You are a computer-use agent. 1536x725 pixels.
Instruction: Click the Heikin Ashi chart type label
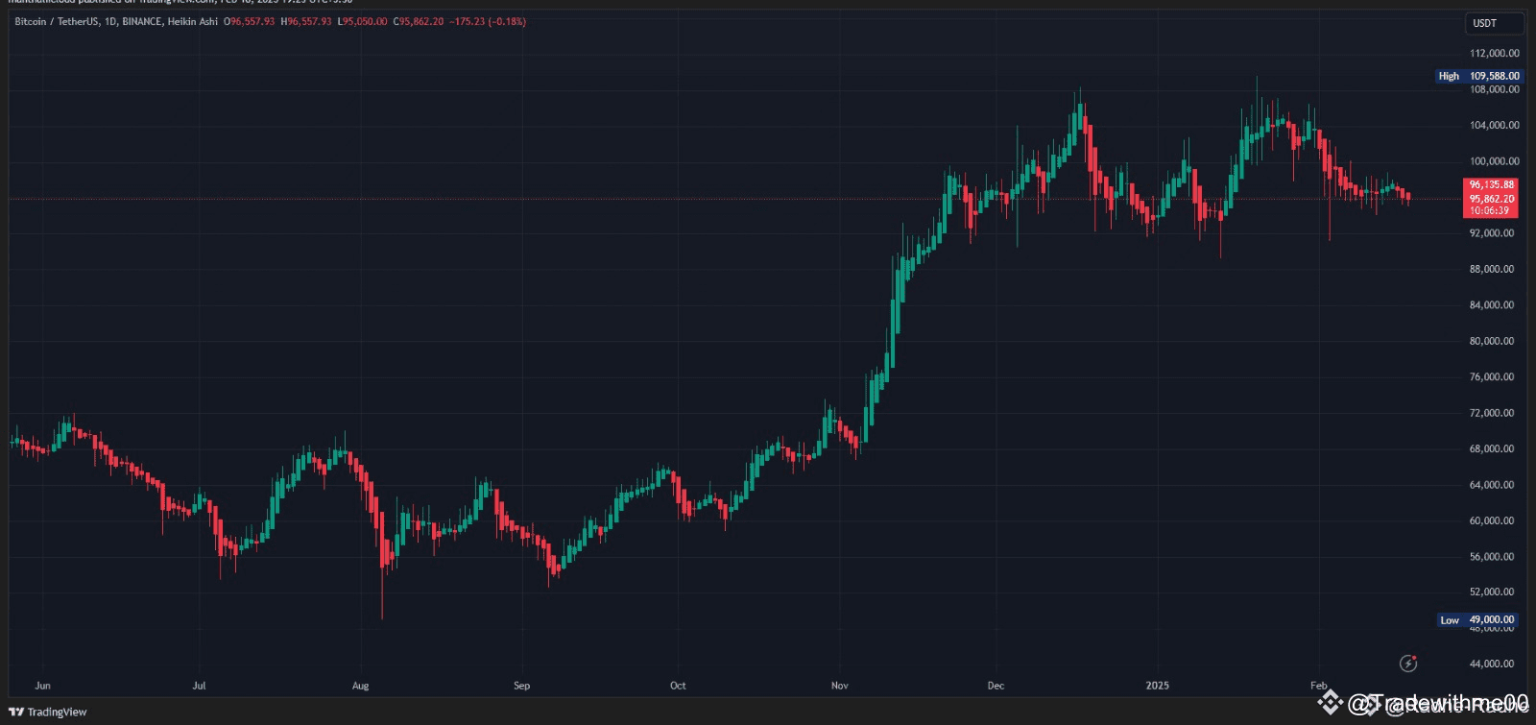coord(193,21)
